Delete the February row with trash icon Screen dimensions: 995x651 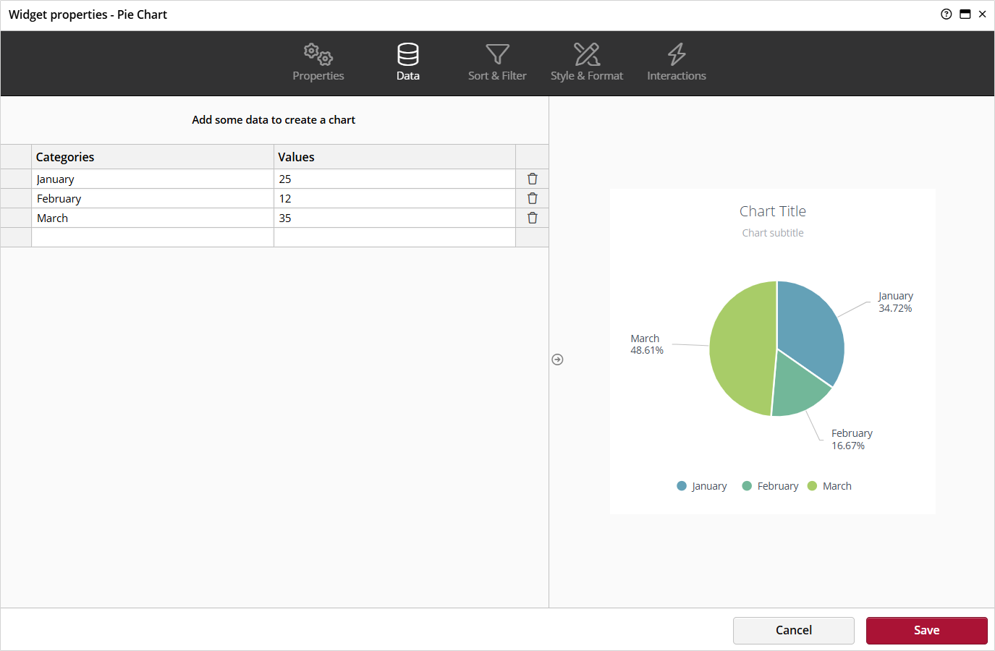click(533, 198)
